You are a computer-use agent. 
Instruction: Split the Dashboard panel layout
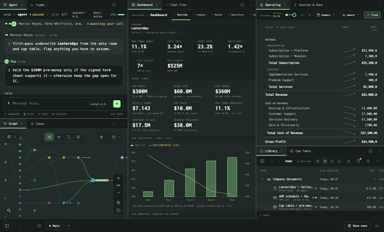(x=242, y=5)
